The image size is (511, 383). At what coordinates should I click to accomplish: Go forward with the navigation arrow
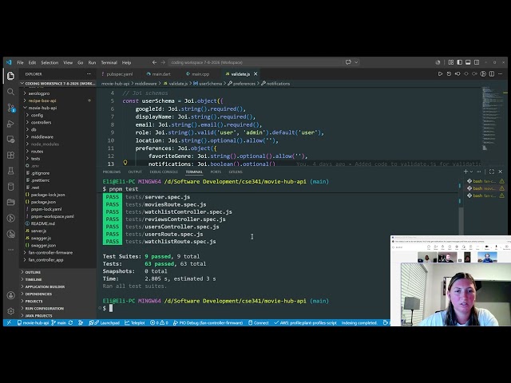click(x=163, y=62)
